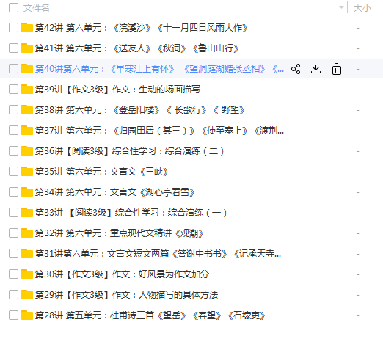Viewport: 383px width, 347px height.
Task: Check the box for 第41讲 送友人
Action: pyautogui.click(x=13, y=48)
